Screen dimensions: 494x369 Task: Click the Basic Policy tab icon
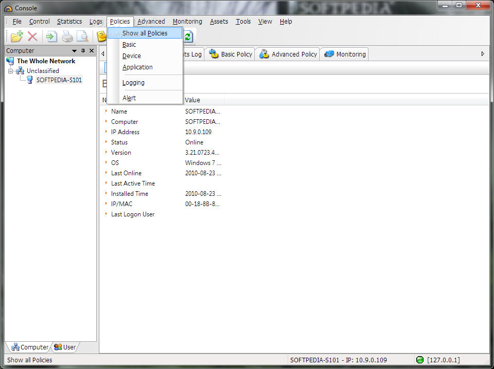pyautogui.click(x=214, y=54)
